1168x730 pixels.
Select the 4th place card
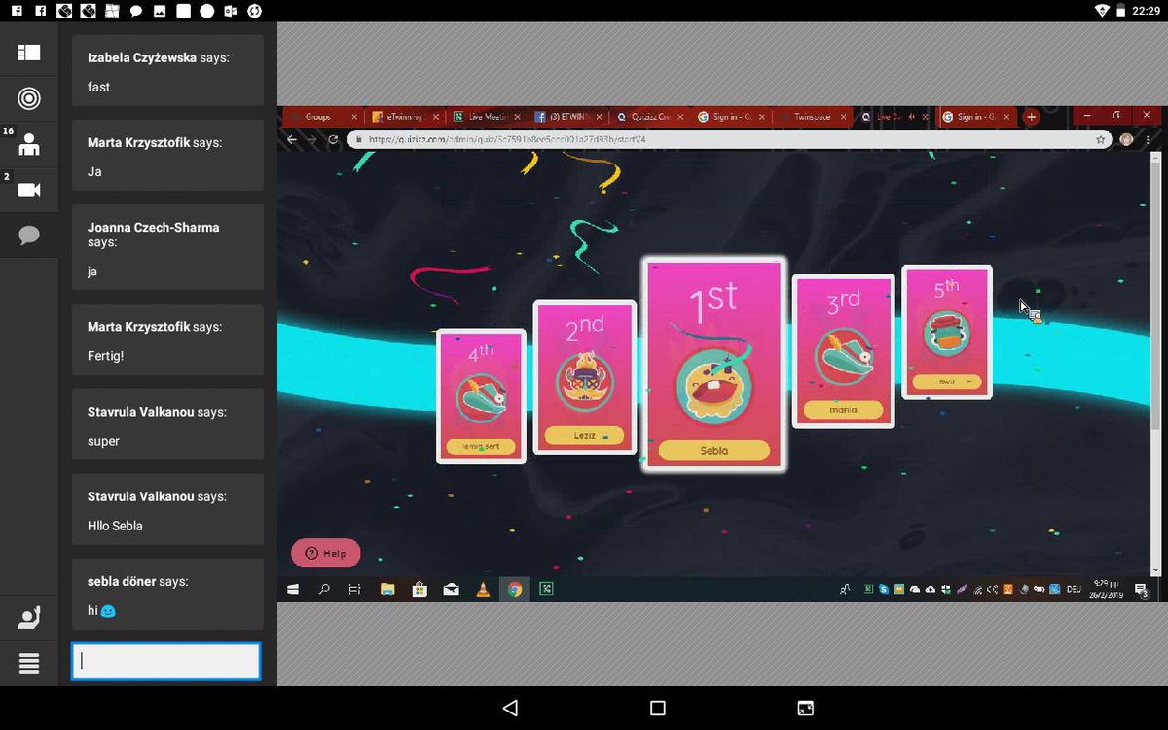click(481, 396)
